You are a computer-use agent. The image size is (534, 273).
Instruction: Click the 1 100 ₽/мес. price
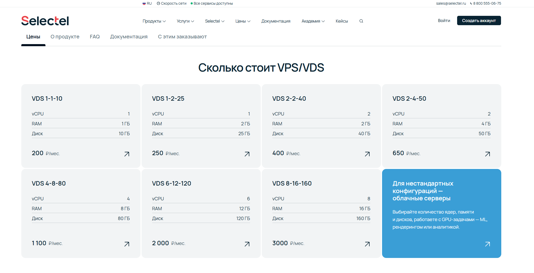(47, 243)
